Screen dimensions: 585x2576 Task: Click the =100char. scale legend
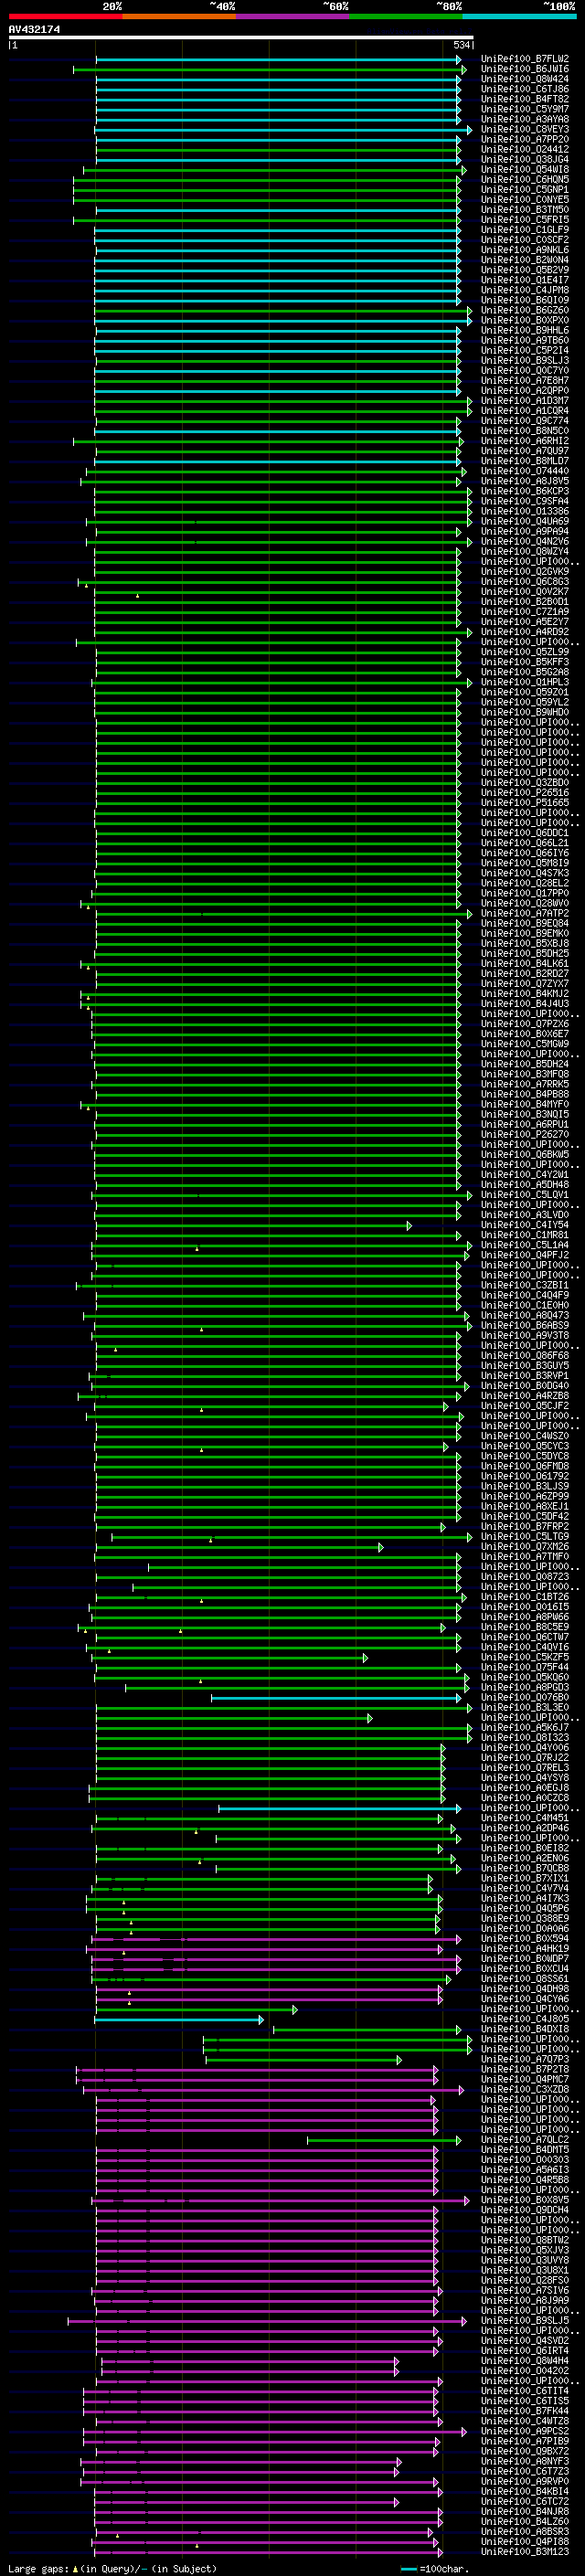point(435,2570)
